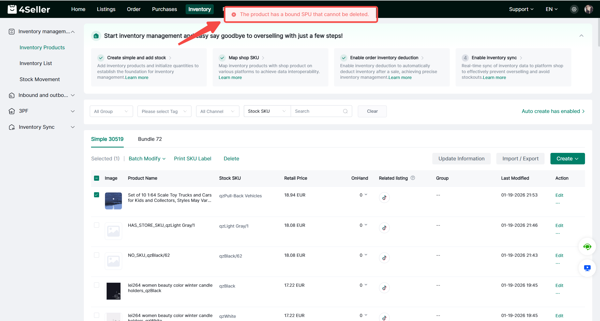Uncheck the toy trucks product checkbox
The image size is (600, 321).
[x=97, y=195]
